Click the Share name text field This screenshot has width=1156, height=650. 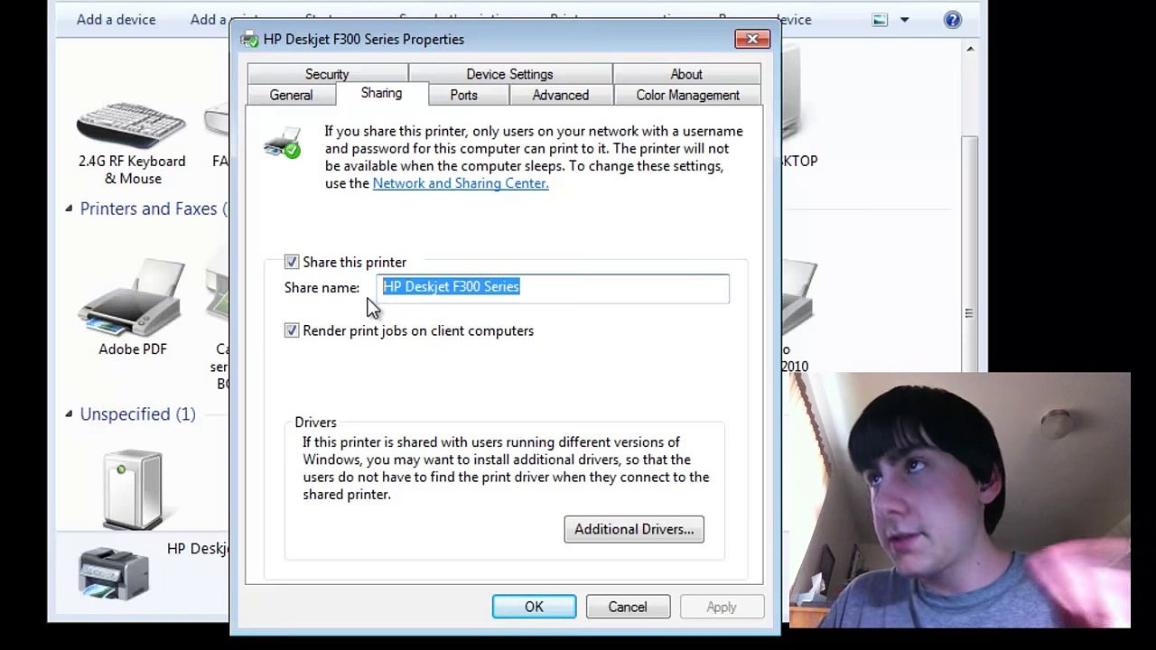click(553, 287)
